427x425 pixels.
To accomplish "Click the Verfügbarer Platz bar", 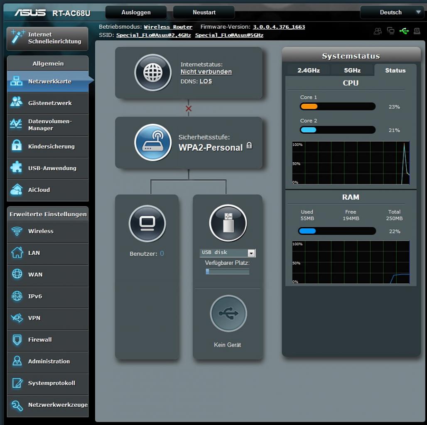I will pyautogui.click(x=227, y=271).
